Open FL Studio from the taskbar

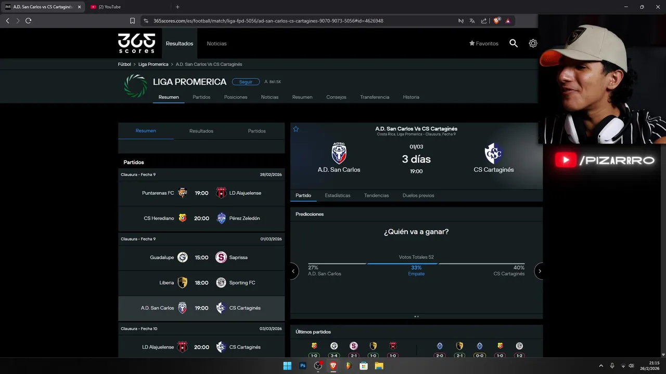coord(349,366)
